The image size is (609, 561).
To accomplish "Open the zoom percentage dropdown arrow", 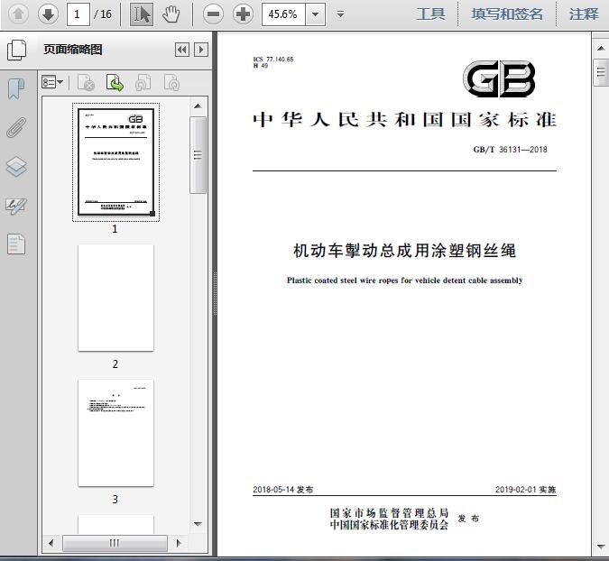I will click(x=316, y=14).
